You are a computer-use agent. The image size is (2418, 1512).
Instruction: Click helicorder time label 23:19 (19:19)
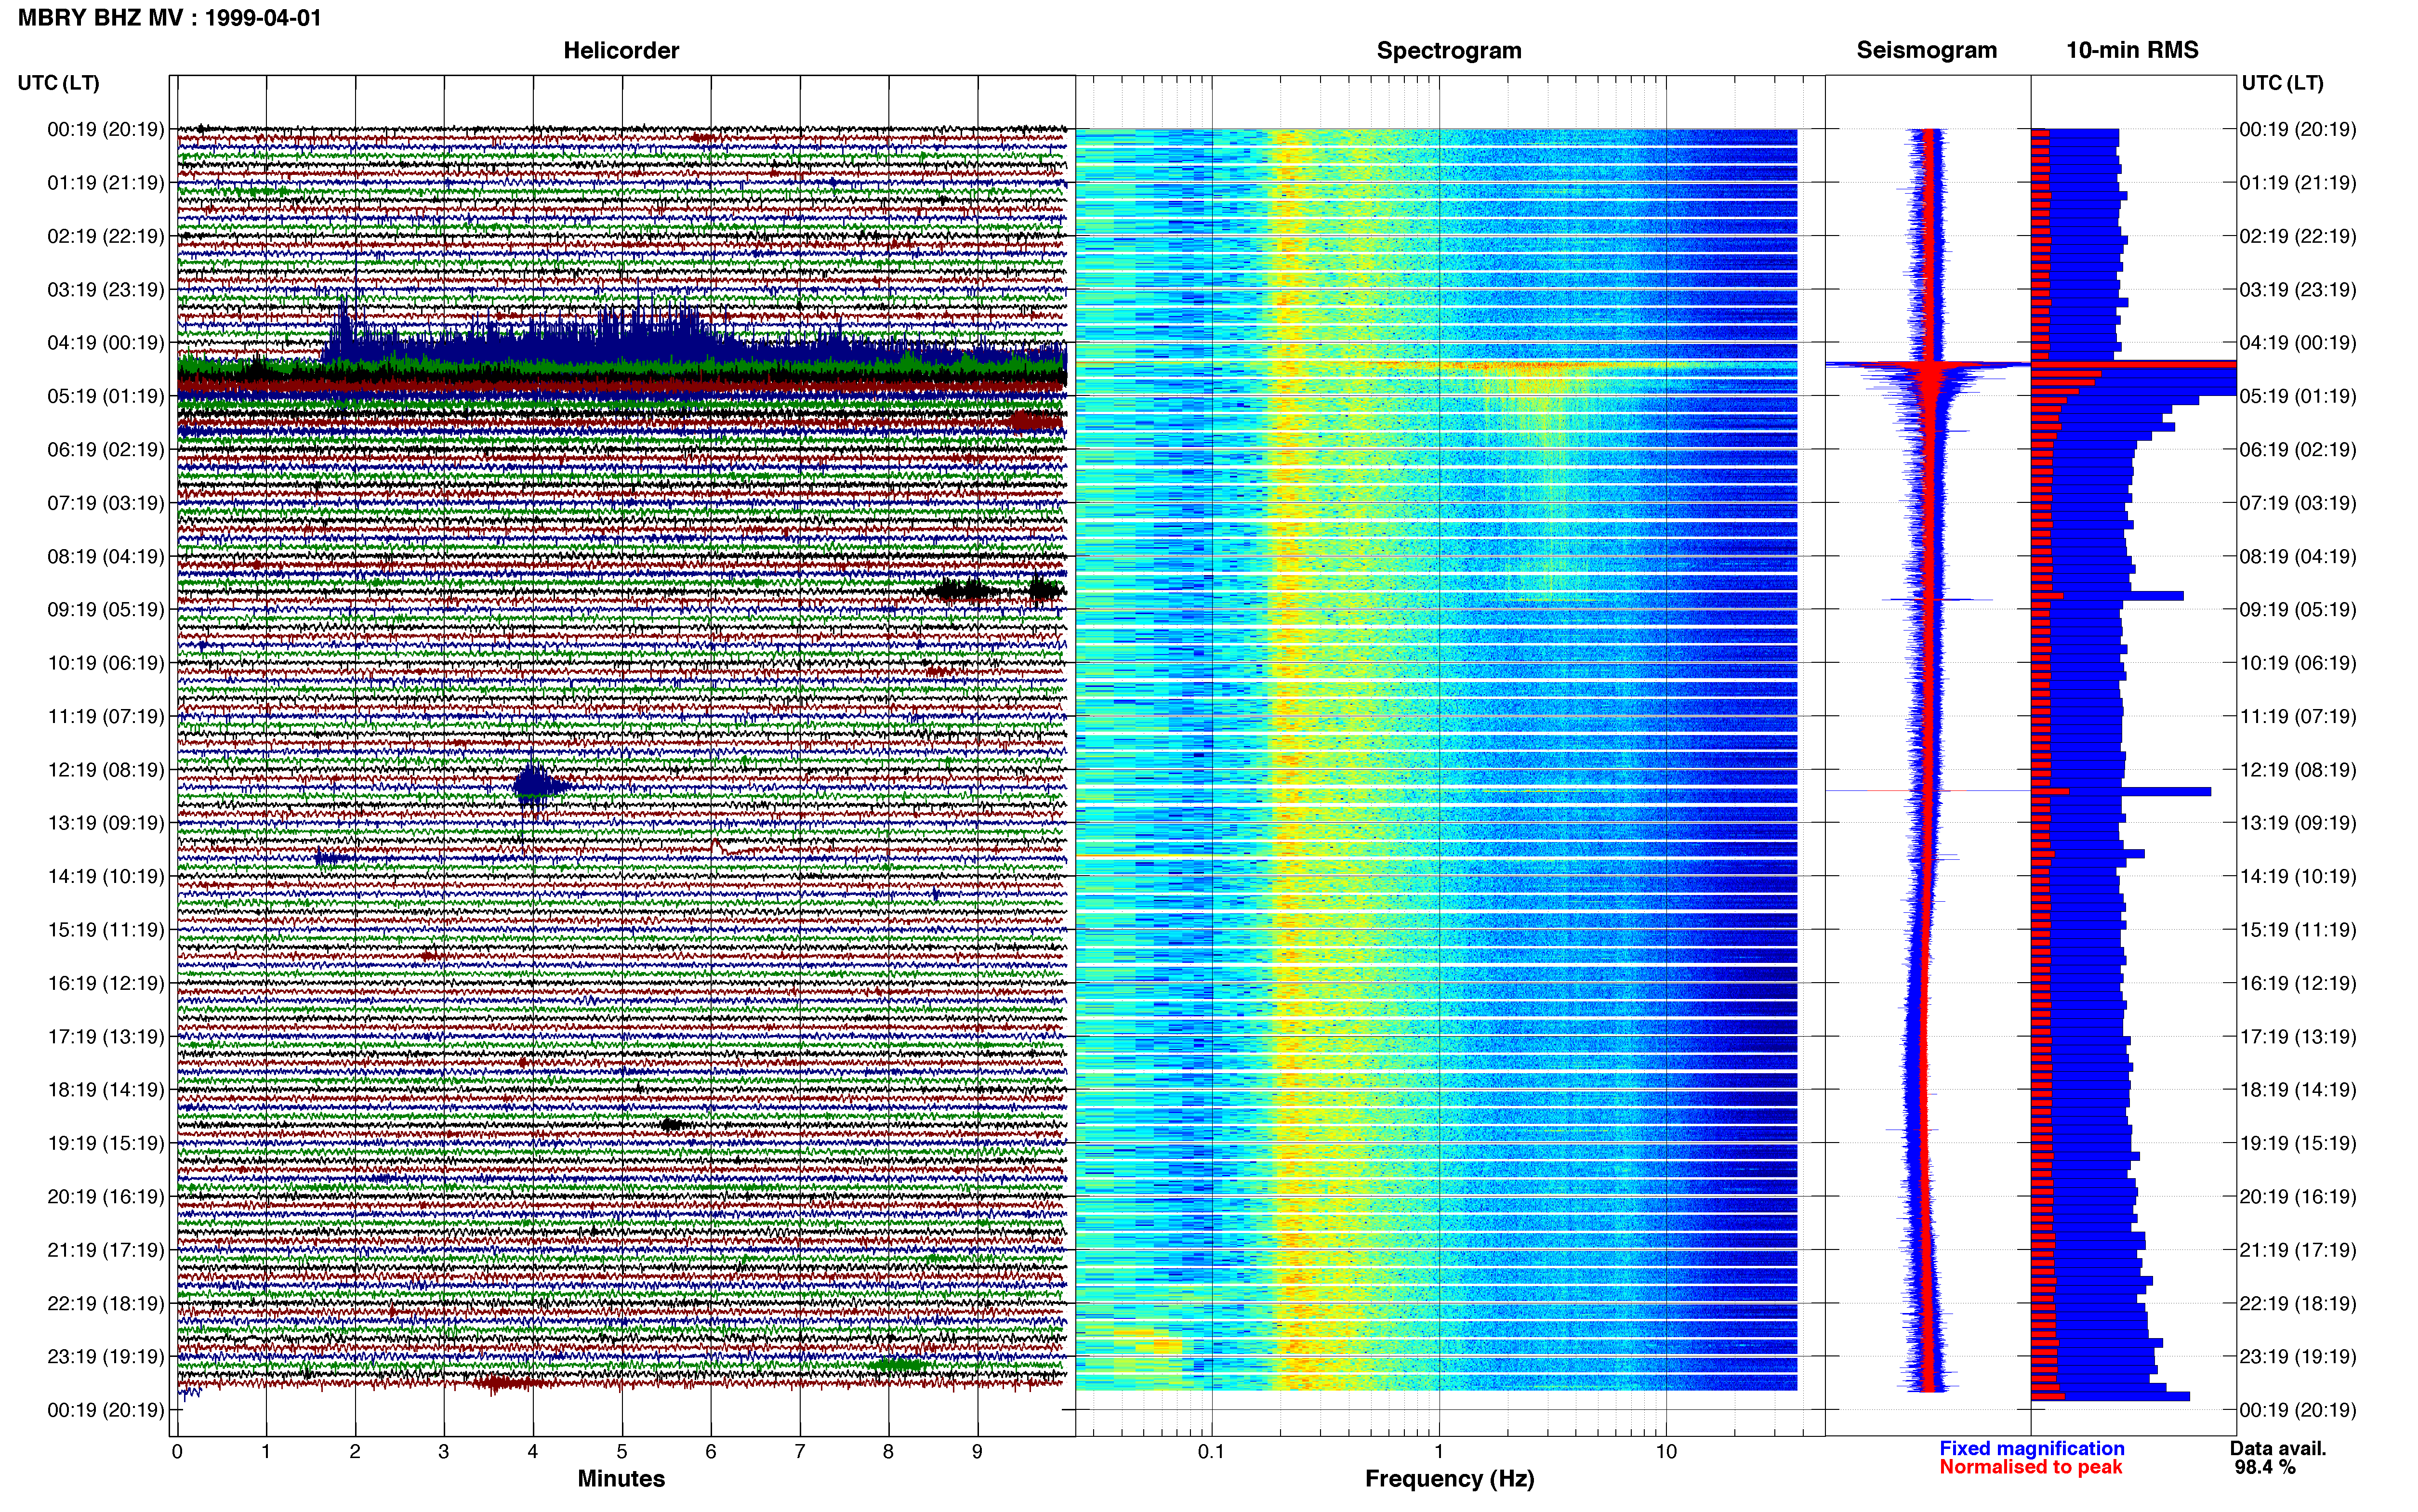(x=106, y=1357)
